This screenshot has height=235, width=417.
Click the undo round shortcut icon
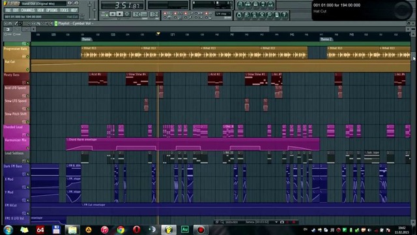[239, 15]
